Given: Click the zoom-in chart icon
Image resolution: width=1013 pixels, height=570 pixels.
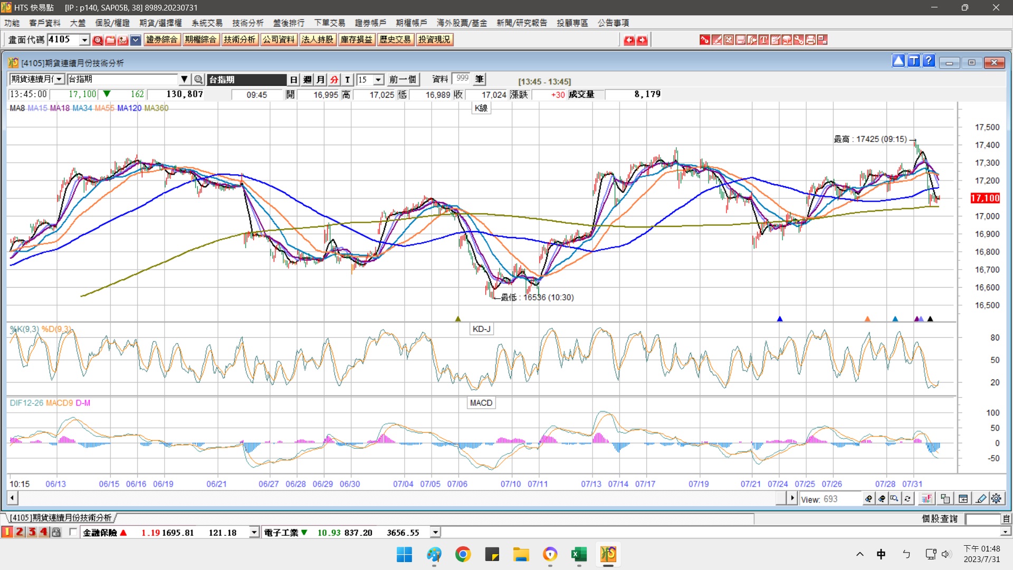Looking at the screenshot, I should [868, 499].
